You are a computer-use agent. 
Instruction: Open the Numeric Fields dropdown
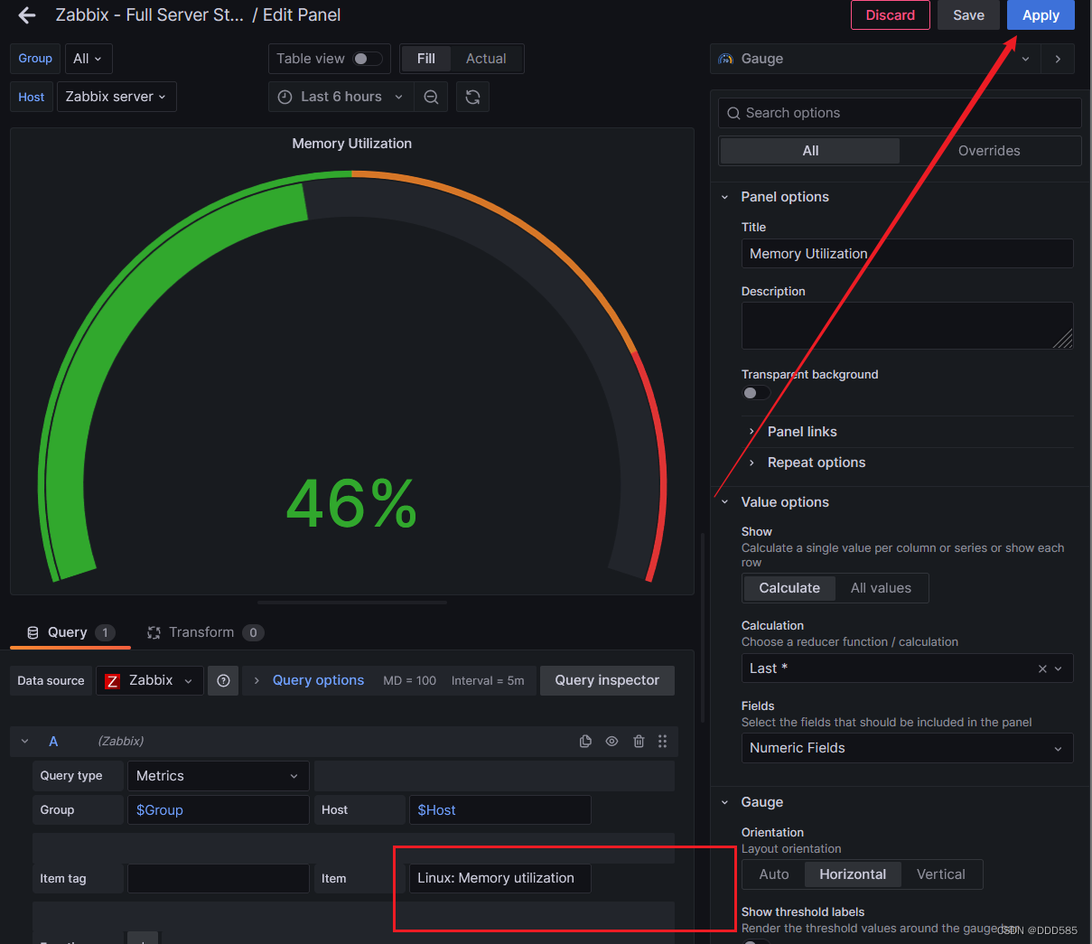click(907, 748)
